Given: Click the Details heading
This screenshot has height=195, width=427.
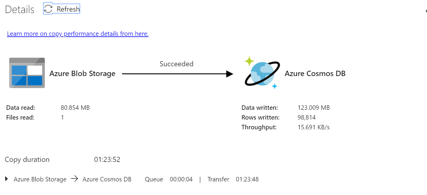Looking at the screenshot, I should click(19, 9).
